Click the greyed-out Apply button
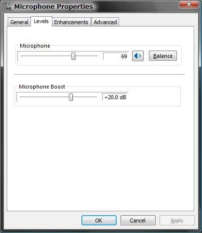The image size is (202, 233). 177,220
